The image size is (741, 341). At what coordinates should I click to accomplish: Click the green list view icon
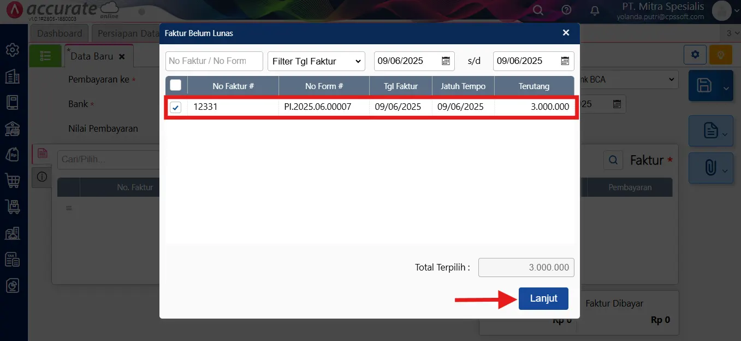tap(45, 56)
